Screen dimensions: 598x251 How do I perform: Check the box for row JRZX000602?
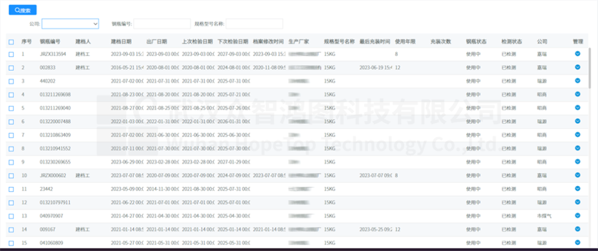point(11,176)
